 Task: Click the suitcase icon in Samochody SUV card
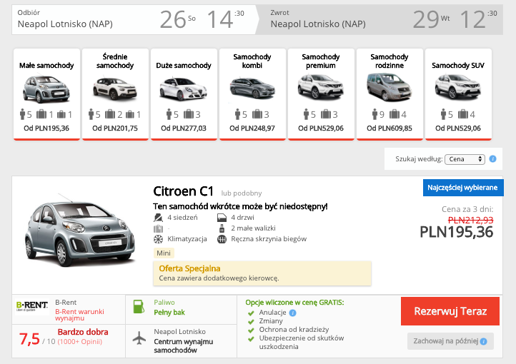click(x=462, y=114)
